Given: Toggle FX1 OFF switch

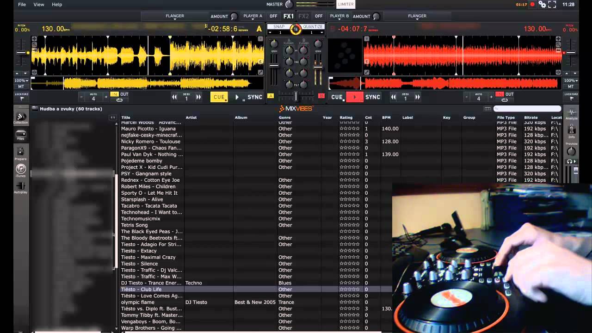Looking at the screenshot, I should [273, 16].
